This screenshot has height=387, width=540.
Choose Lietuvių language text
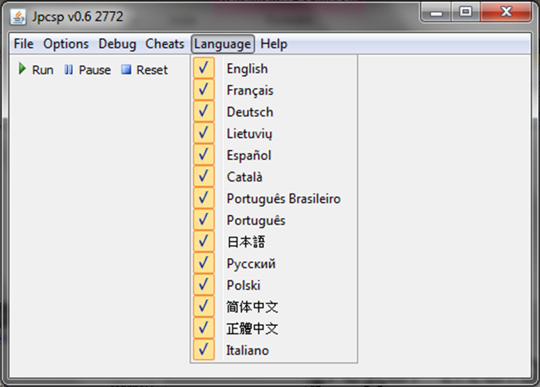click(x=249, y=134)
